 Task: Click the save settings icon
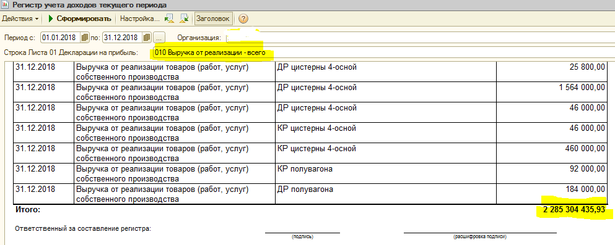click(185, 19)
